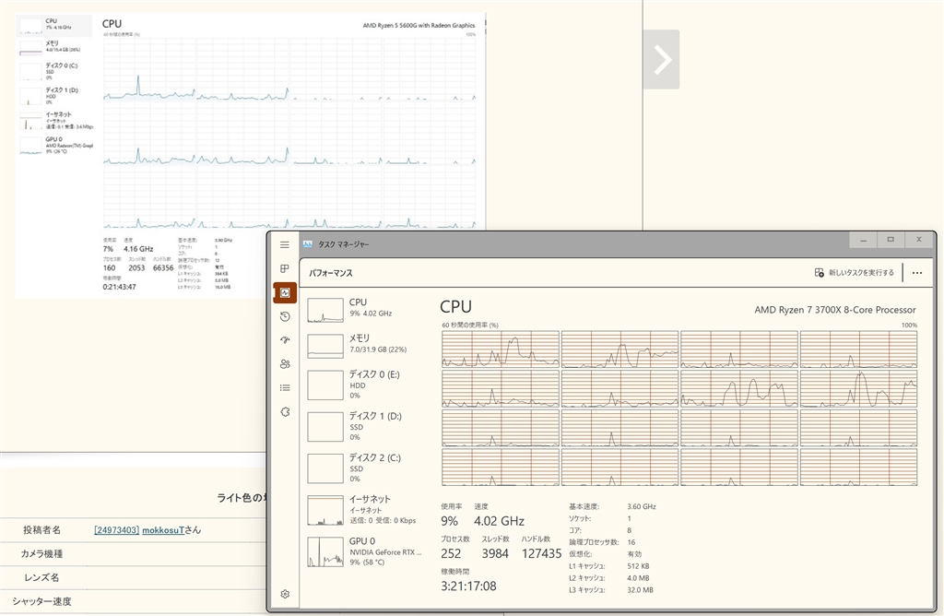This screenshot has height=616, width=944.
Task: Click the パフォーマンス page heading
Action: tap(331, 273)
